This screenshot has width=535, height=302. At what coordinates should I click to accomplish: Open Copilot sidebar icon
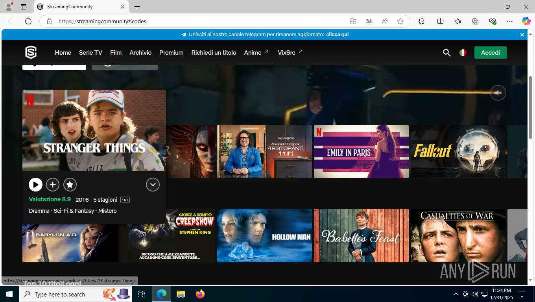526,21
